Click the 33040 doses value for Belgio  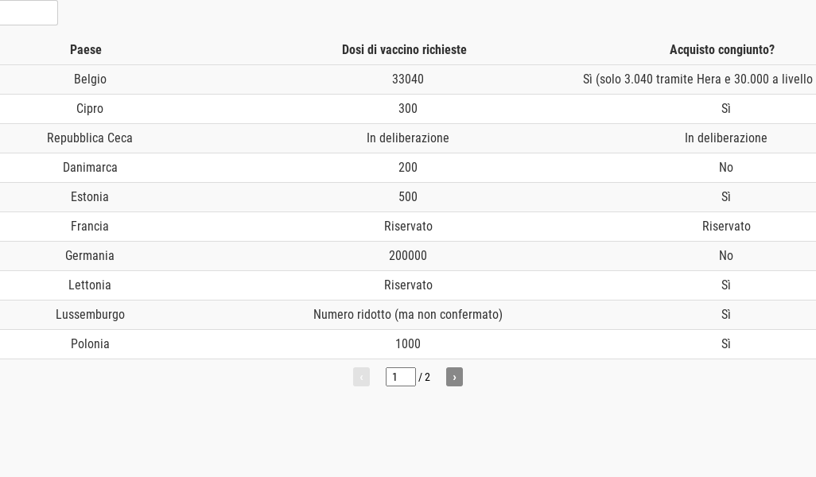tap(408, 79)
